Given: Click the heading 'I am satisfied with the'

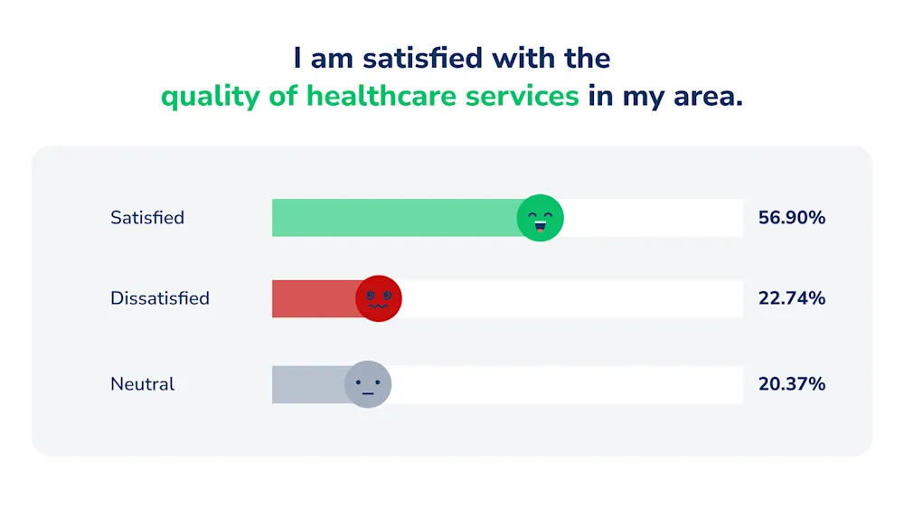Looking at the screenshot, I should [451, 58].
